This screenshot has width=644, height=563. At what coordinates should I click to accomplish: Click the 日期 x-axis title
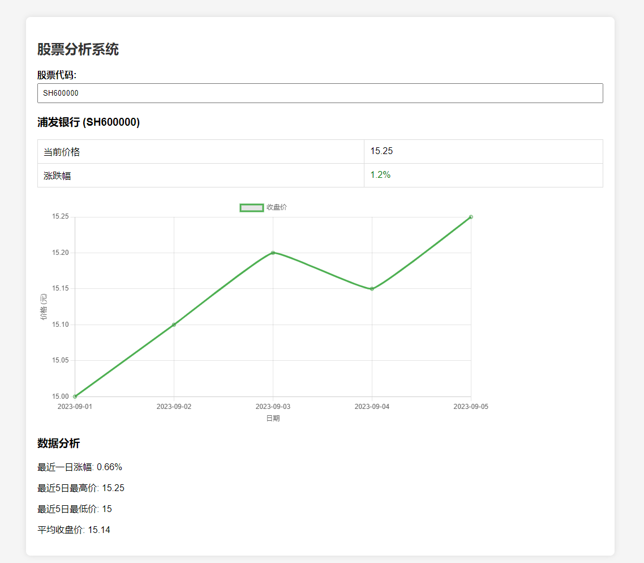[x=273, y=419]
